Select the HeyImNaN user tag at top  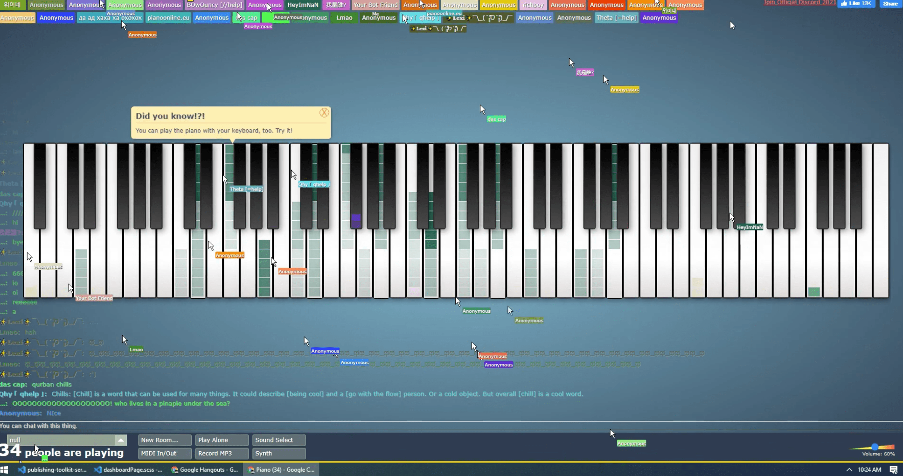tap(303, 5)
